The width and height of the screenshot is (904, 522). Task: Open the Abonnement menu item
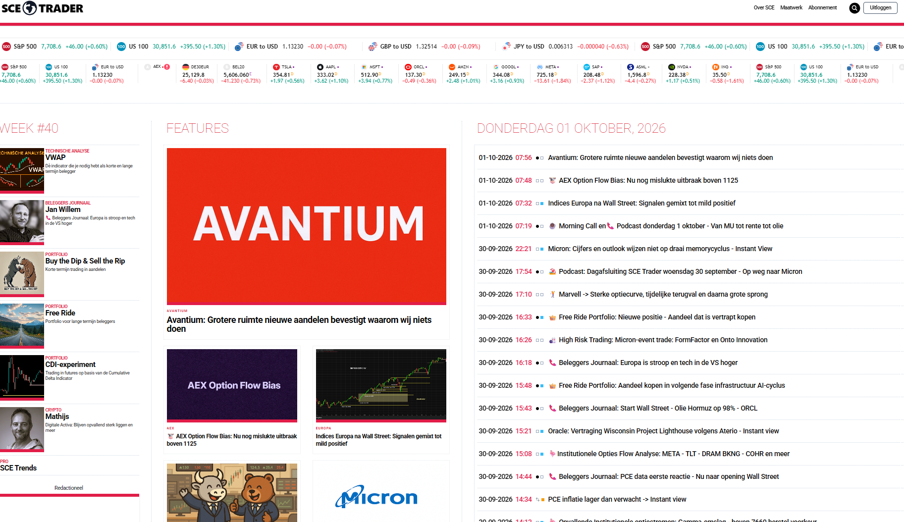(822, 7)
